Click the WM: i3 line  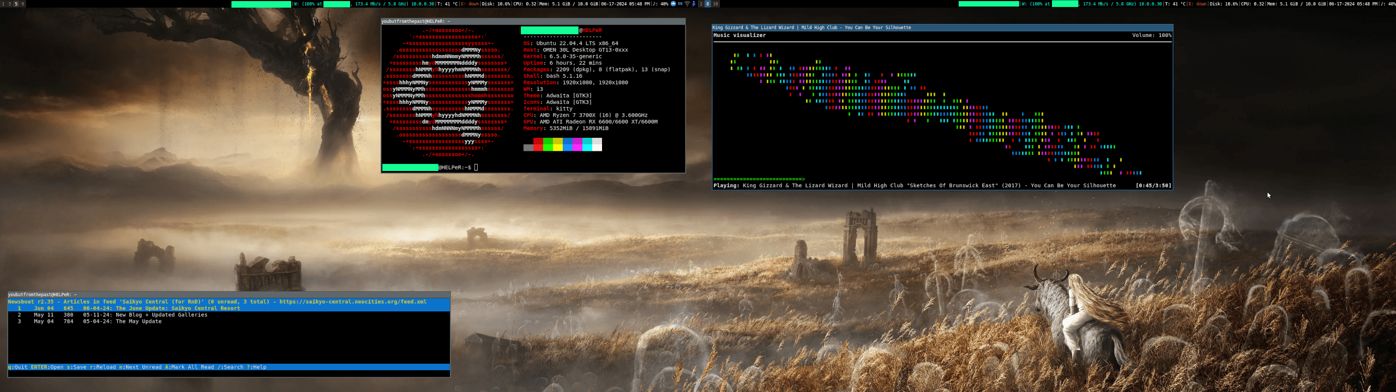[x=533, y=89]
